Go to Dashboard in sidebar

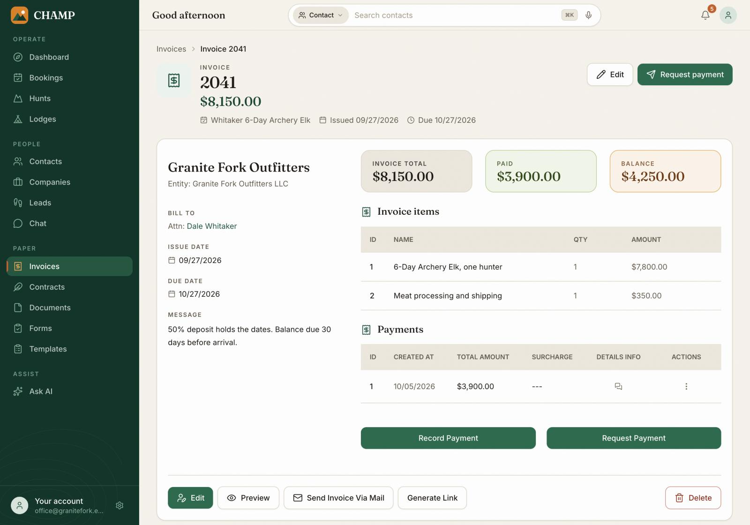pyautogui.click(x=69, y=57)
